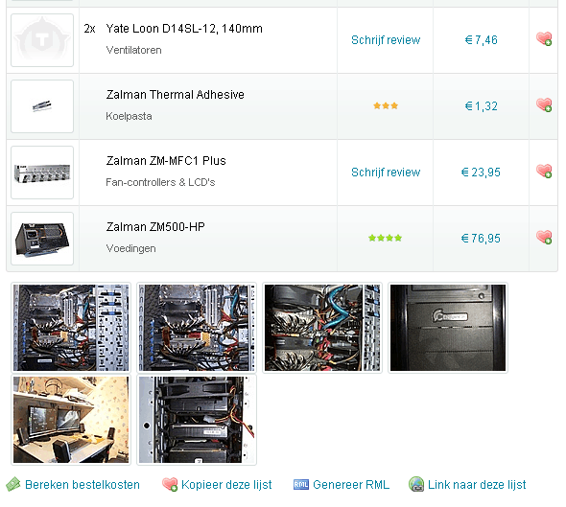566x507 pixels.
Task: Open the black case front panel photo
Action: (x=448, y=328)
